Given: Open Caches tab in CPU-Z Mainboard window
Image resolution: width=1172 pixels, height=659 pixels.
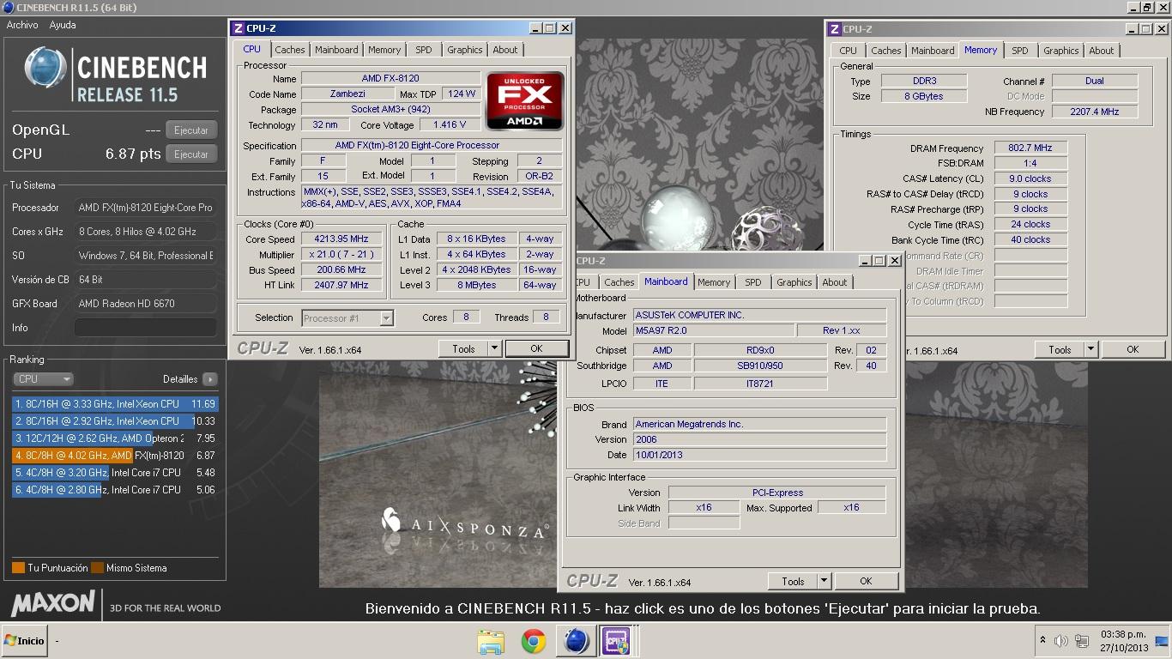Looking at the screenshot, I should pyautogui.click(x=619, y=282).
